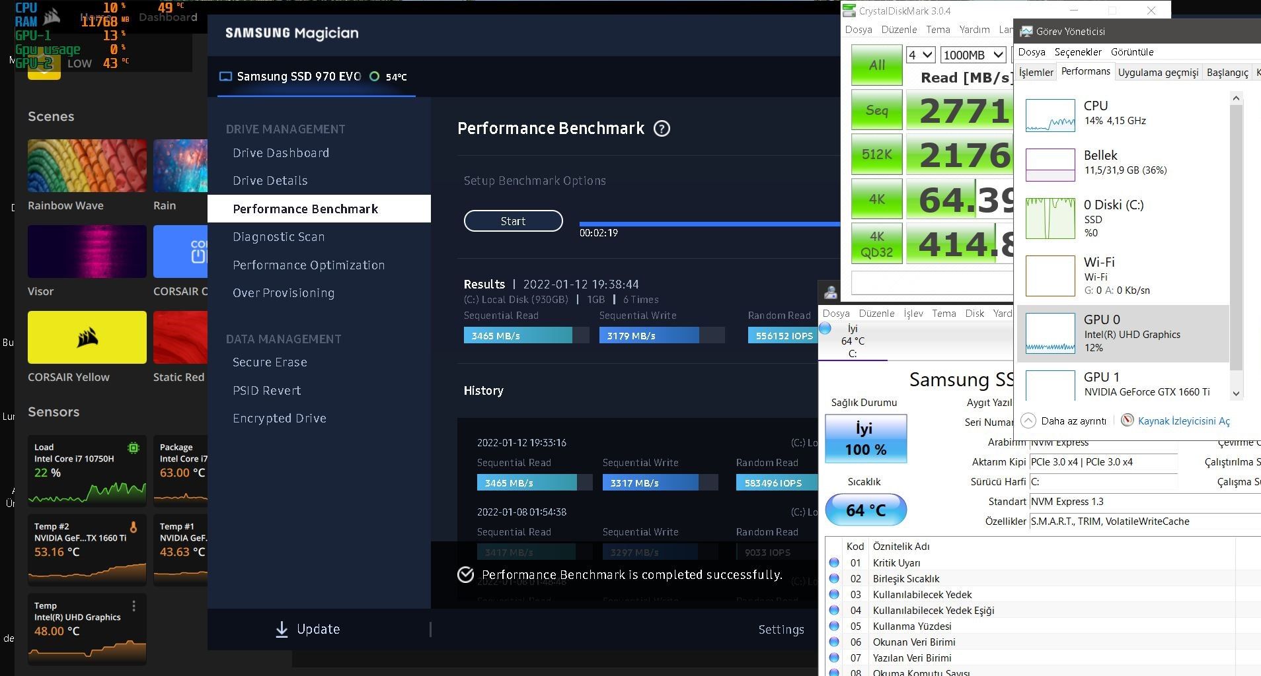Open the three-dot menu on Intel UHD Temp card
Viewport: 1261px width, 676px height.
click(134, 606)
